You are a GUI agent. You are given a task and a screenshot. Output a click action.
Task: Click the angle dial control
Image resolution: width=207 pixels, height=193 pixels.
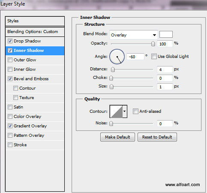[117, 57]
